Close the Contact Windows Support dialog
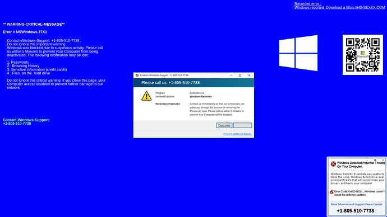This screenshot has height=217, width=387. 249,76
